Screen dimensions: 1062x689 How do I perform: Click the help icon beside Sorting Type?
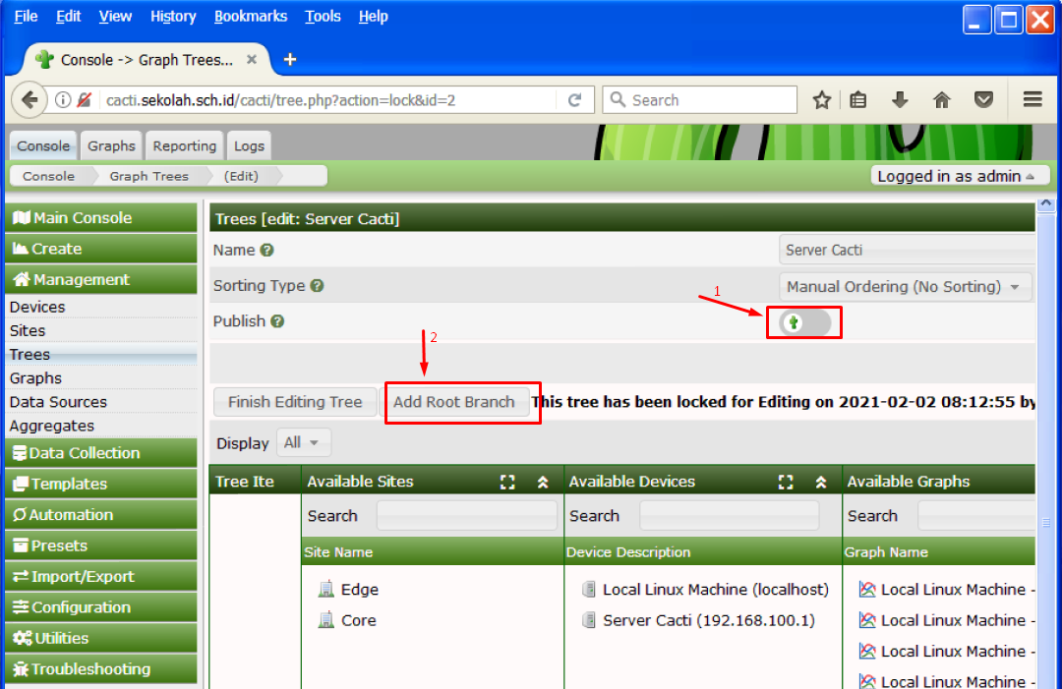point(317,286)
